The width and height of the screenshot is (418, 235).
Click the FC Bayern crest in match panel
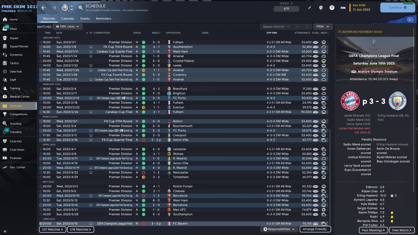point(350,101)
